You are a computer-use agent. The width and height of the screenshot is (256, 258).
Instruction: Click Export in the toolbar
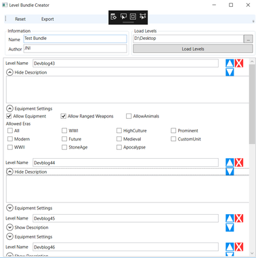47,19
